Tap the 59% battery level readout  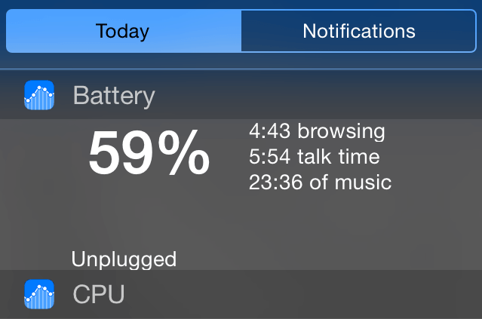pyautogui.click(x=149, y=153)
